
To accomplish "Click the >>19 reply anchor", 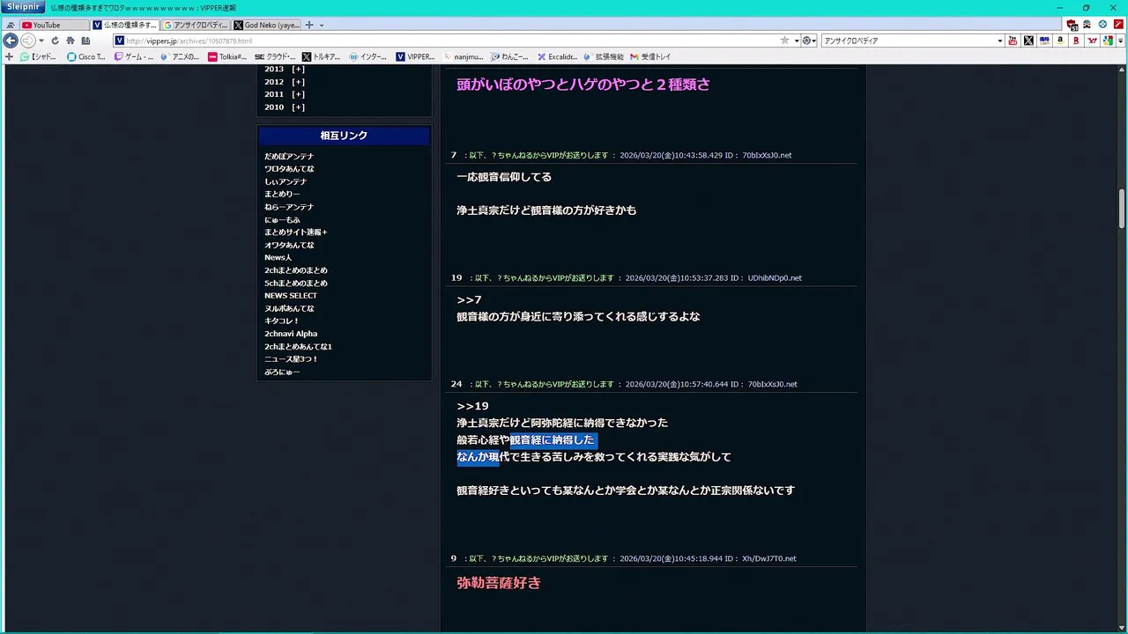I will tap(472, 406).
